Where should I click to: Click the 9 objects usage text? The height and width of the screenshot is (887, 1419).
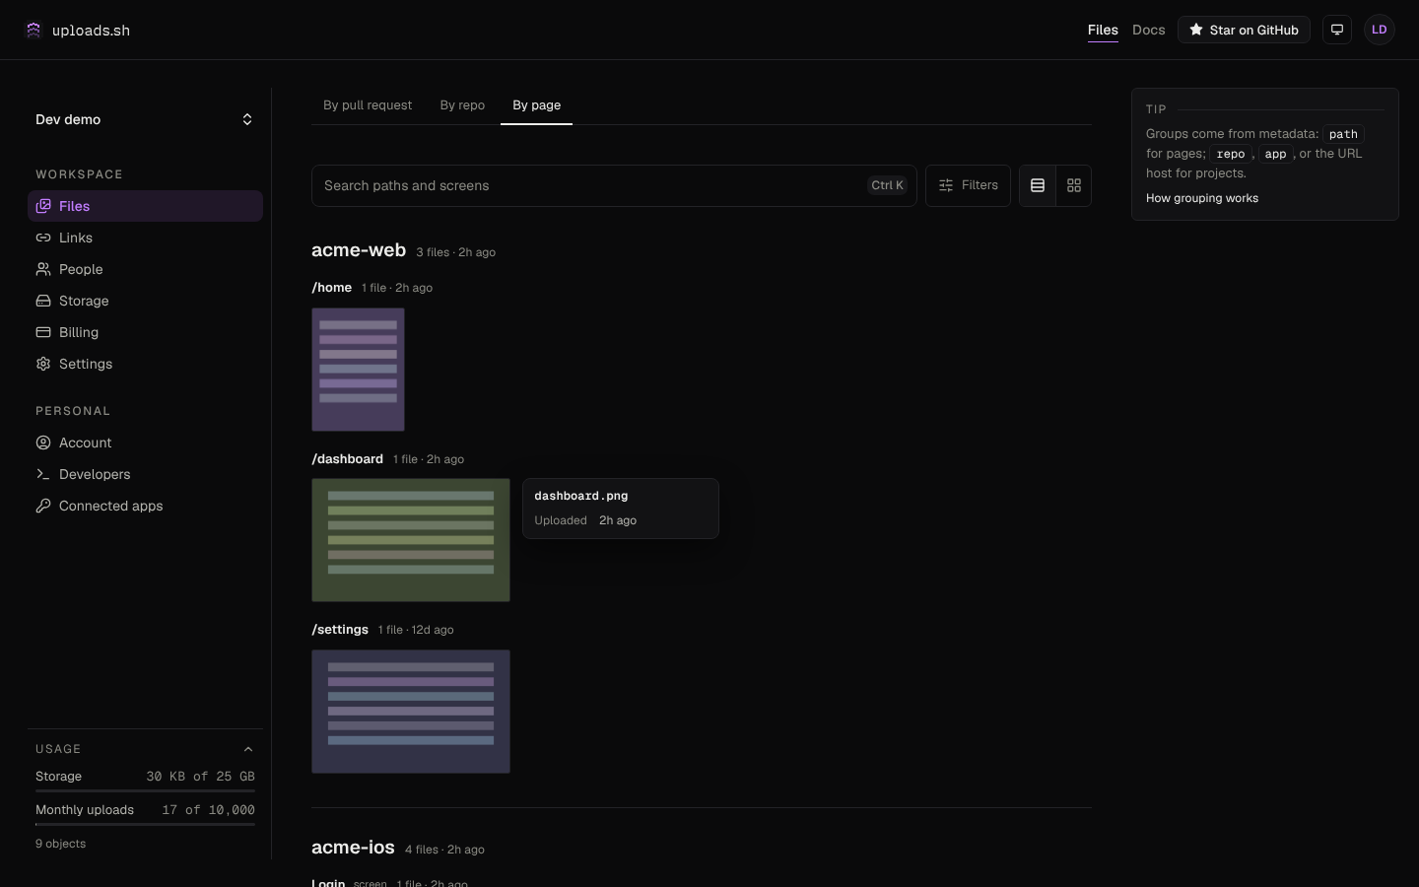click(x=61, y=844)
